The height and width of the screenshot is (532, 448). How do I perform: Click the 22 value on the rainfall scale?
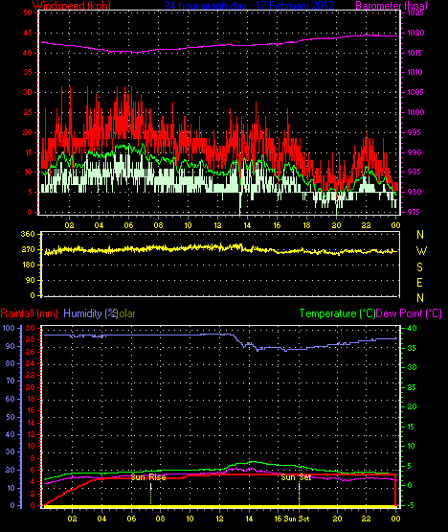click(31, 375)
